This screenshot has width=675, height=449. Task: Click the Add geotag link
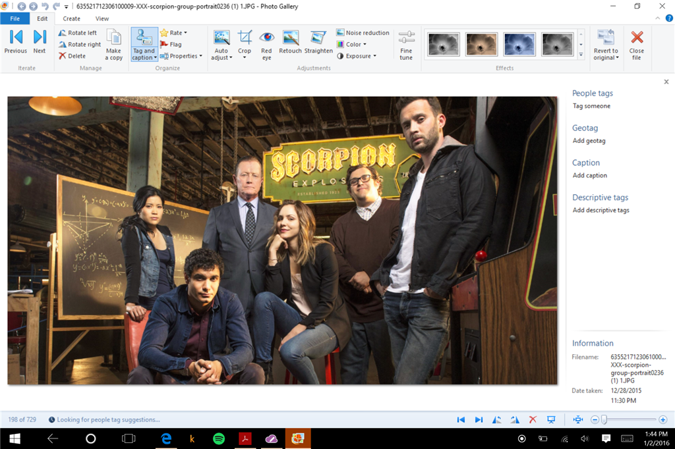coord(589,141)
